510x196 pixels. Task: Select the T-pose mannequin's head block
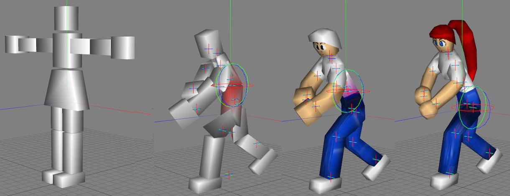click(66, 18)
